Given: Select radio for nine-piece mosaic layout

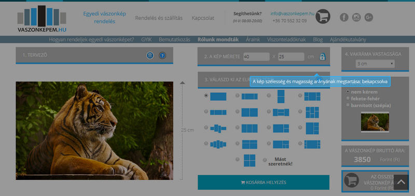Looking at the screenshot, I should (300, 111).
